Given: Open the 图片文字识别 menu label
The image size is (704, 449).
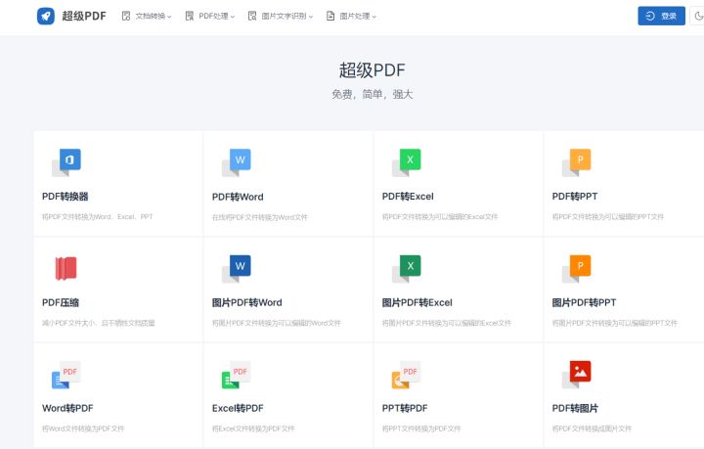Looking at the screenshot, I should pos(285,17).
